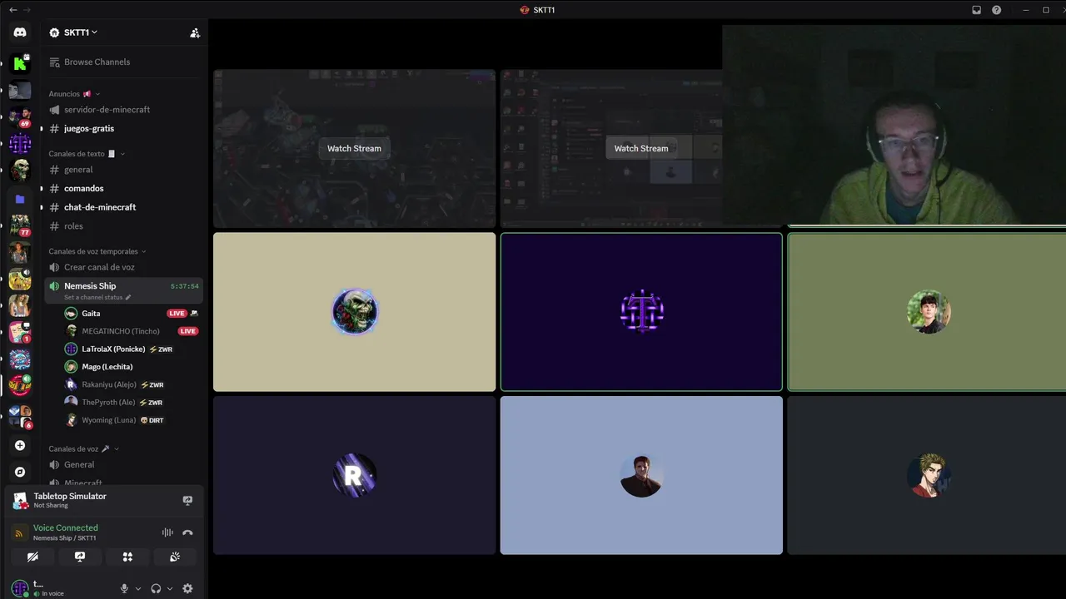Open chat-de-minecraft channel

click(123, 207)
